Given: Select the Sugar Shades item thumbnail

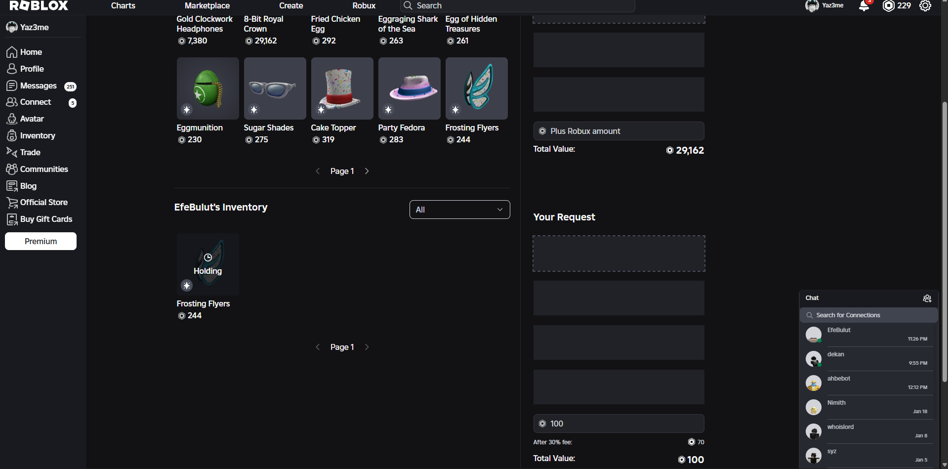Looking at the screenshot, I should pos(275,88).
